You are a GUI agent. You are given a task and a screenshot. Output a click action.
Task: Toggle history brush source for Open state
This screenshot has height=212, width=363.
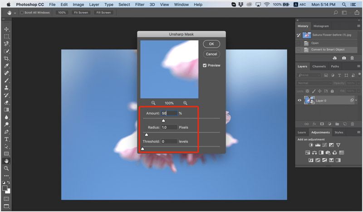click(299, 43)
